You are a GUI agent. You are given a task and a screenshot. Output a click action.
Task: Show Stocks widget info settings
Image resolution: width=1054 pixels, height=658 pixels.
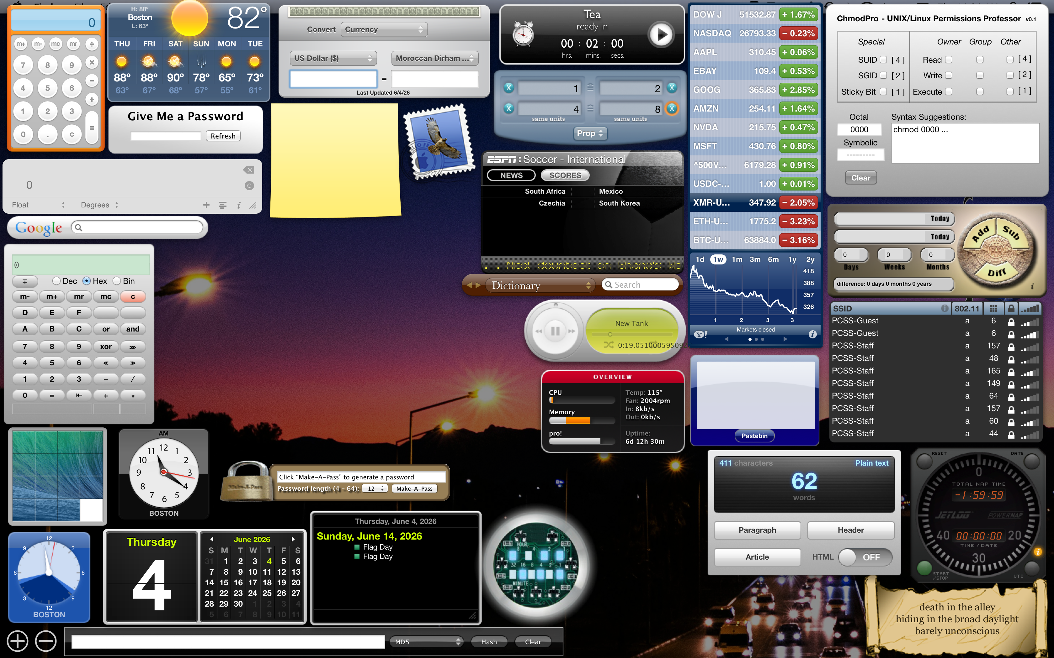[812, 334]
